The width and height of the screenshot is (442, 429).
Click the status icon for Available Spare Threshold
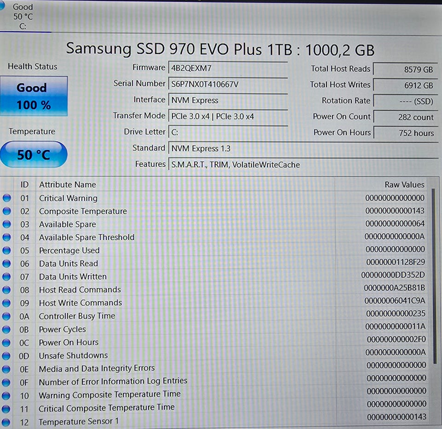click(x=7, y=237)
